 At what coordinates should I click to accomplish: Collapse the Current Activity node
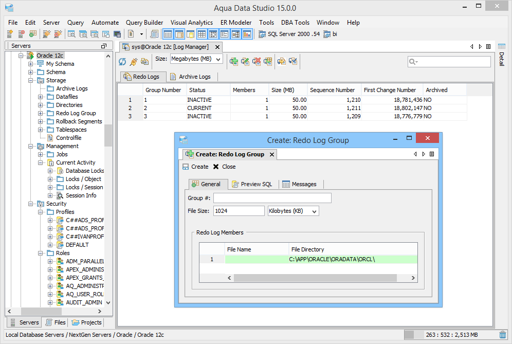point(40,162)
